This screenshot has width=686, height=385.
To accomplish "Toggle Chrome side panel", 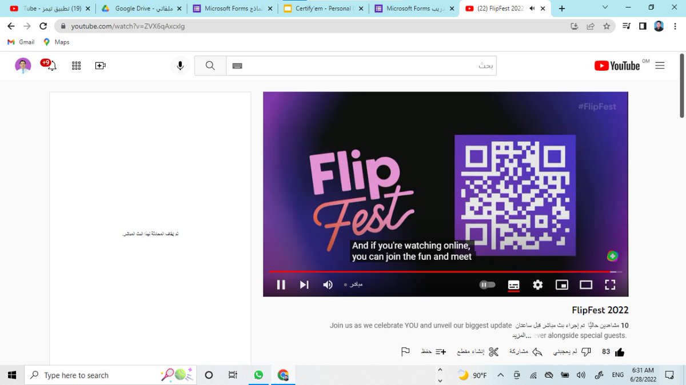I will click(x=643, y=26).
